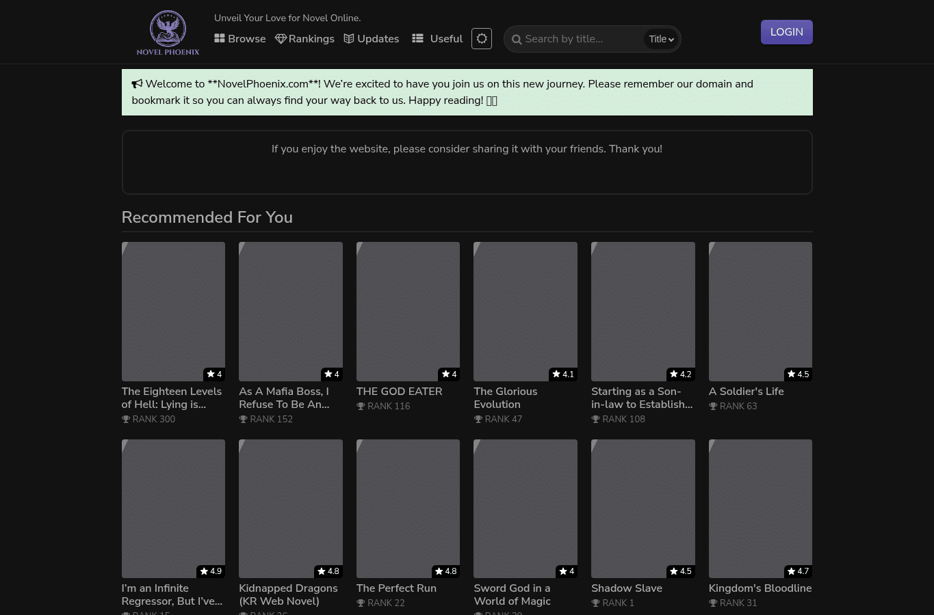
Task: Click the trophy icon beside RANK 22
Action: point(361,603)
